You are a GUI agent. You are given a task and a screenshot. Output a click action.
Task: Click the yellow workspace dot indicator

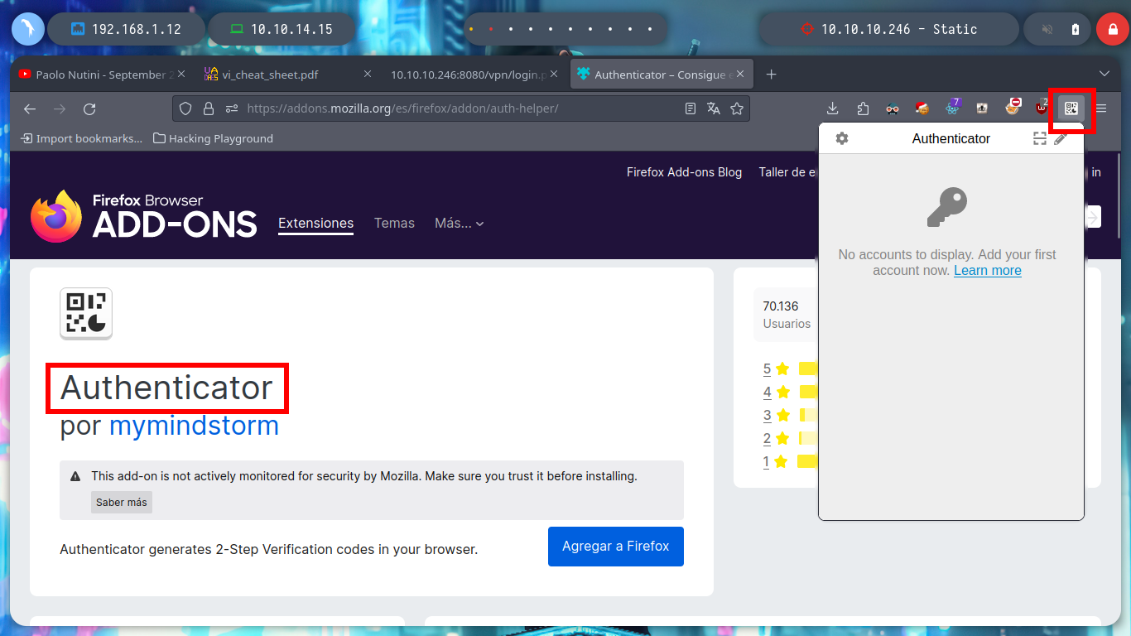tap(471, 29)
